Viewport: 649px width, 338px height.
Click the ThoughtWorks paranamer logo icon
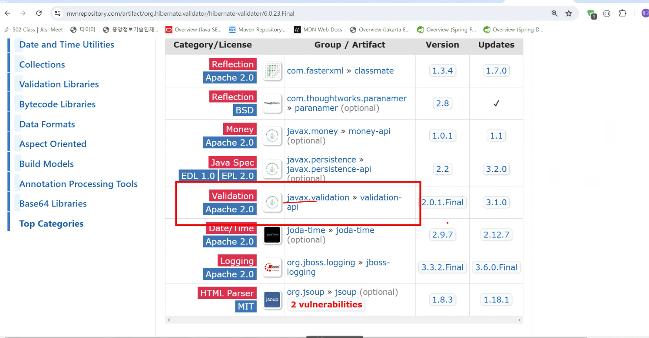272,103
